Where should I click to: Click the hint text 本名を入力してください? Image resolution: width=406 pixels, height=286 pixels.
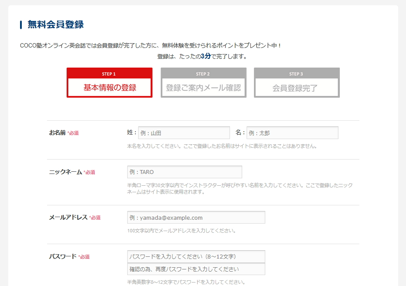222,146
